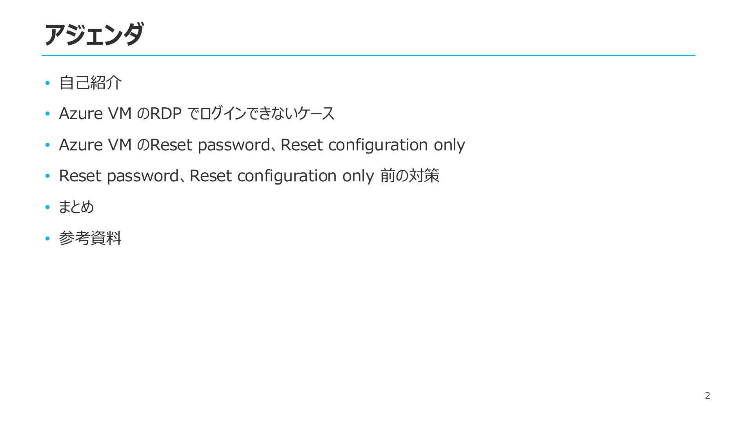753x423 pixels.
Task: Click the blue bullet dot beside まとめ
Action: click(x=47, y=207)
